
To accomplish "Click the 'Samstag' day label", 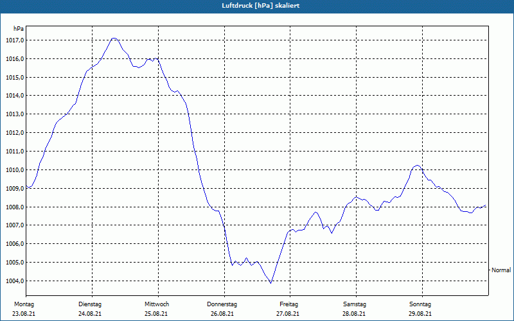I will click(x=355, y=304).
